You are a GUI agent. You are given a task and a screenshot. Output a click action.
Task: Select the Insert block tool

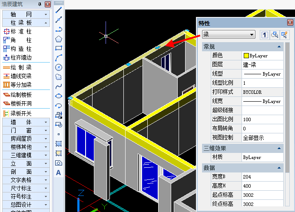point(59,115)
